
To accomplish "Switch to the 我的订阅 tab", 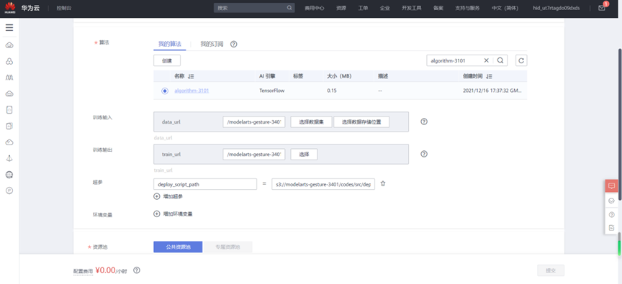I will pyautogui.click(x=212, y=44).
